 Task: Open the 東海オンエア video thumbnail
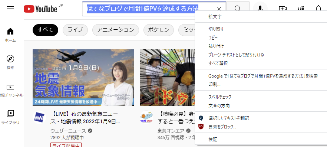[167, 78]
